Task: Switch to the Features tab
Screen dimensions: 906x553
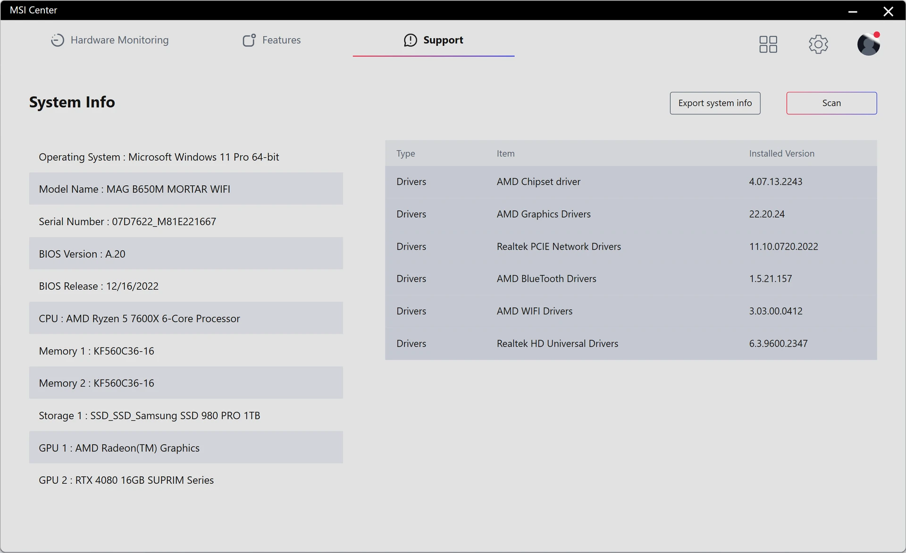Action: pos(271,40)
